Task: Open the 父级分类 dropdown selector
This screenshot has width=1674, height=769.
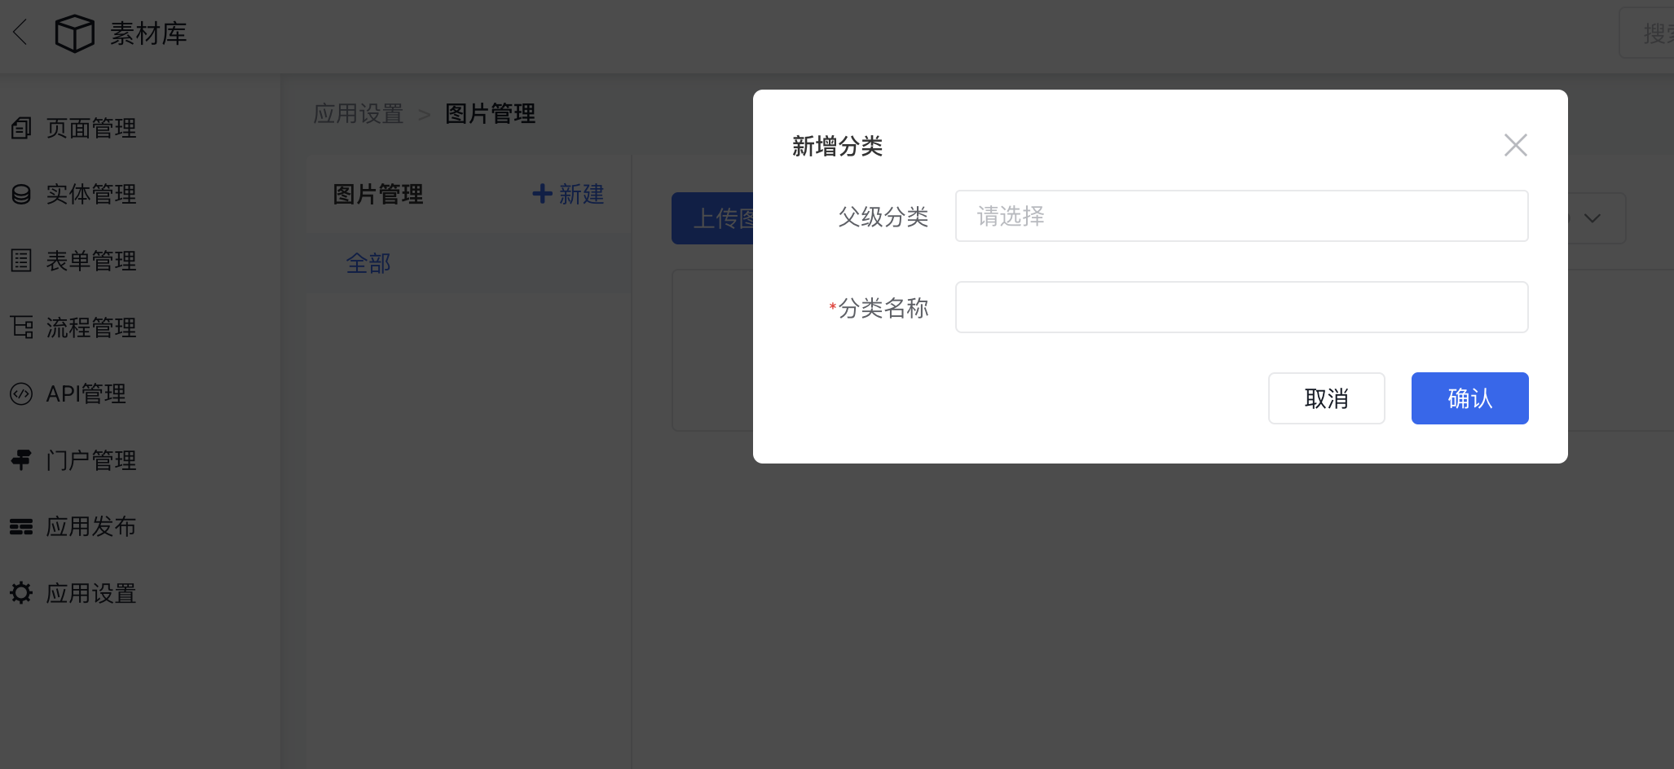Action: [x=1241, y=216]
